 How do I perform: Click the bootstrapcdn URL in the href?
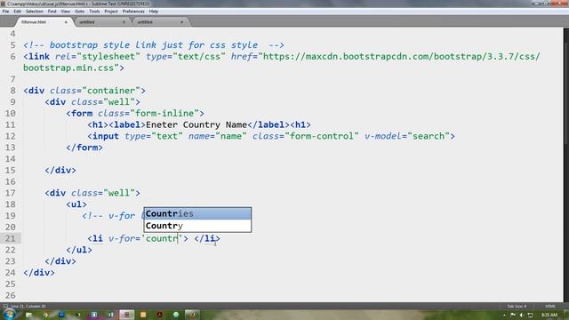pos(401,57)
